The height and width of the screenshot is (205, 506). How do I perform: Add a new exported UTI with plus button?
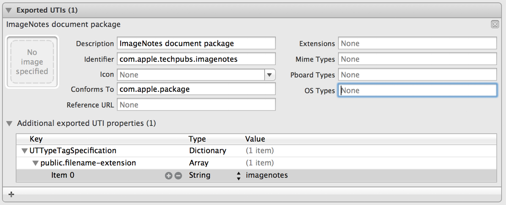[x=11, y=194]
